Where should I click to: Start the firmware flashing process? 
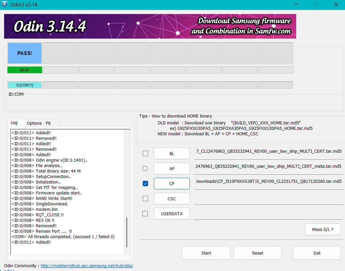206,253
